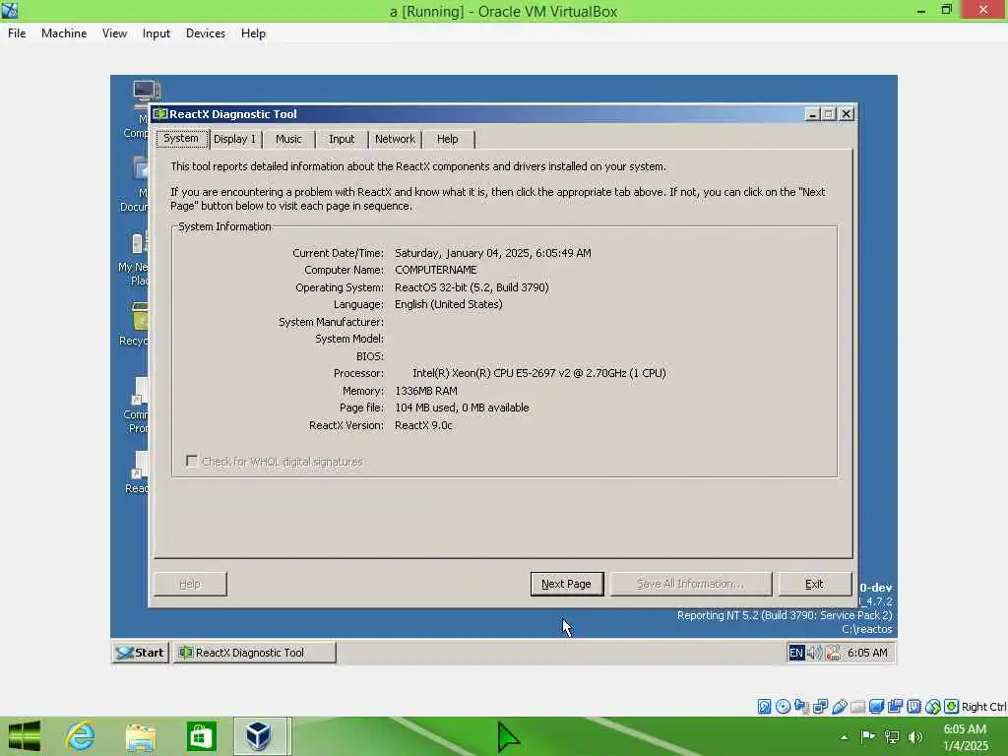
Task: Click the ReactX Diagnostic Tool title bar icon
Action: [x=160, y=114]
